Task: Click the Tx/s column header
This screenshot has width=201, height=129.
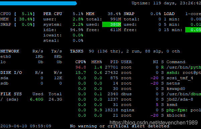Action: (x=57, y=51)
